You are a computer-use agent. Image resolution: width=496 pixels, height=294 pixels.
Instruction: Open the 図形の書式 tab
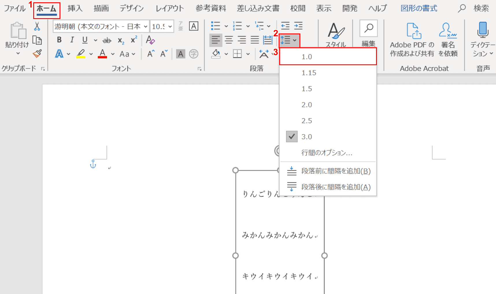click(419, 8)
